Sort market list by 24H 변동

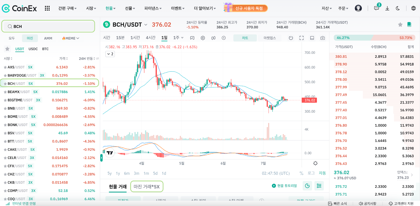pyautogui.click(x=87, y=58)
